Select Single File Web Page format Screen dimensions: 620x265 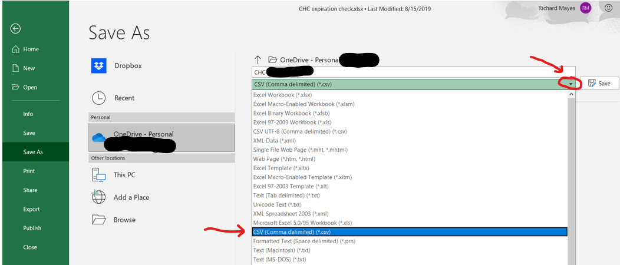(410, 150)
